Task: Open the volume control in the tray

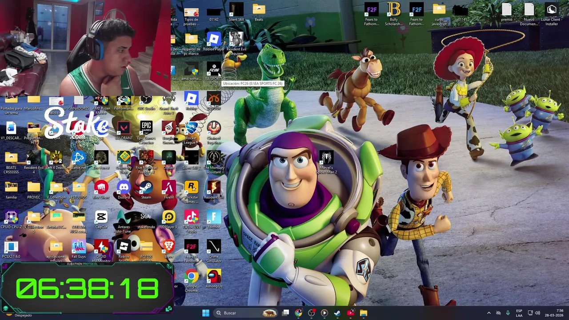Action: click(x=537, y=313)
